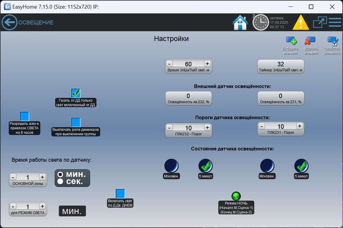Image resolution: width=343 pixels, height=228 pixels.
Task: Open the system clock icon
Action: [260, 22]
